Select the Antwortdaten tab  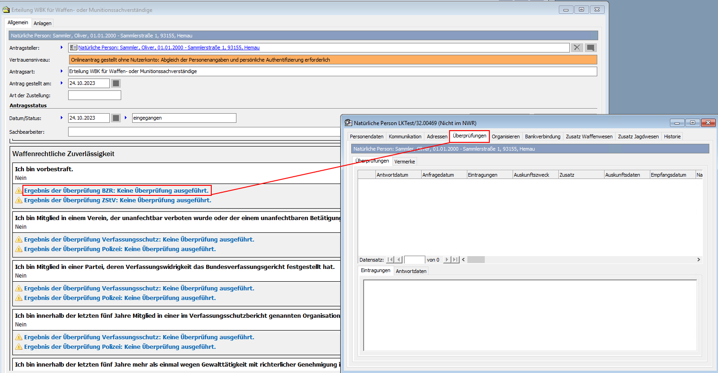click(x=411, y=271)
